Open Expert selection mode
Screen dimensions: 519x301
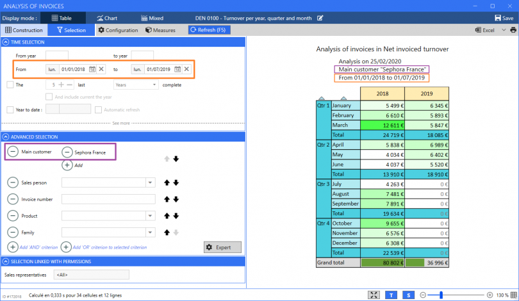(222, 247)
